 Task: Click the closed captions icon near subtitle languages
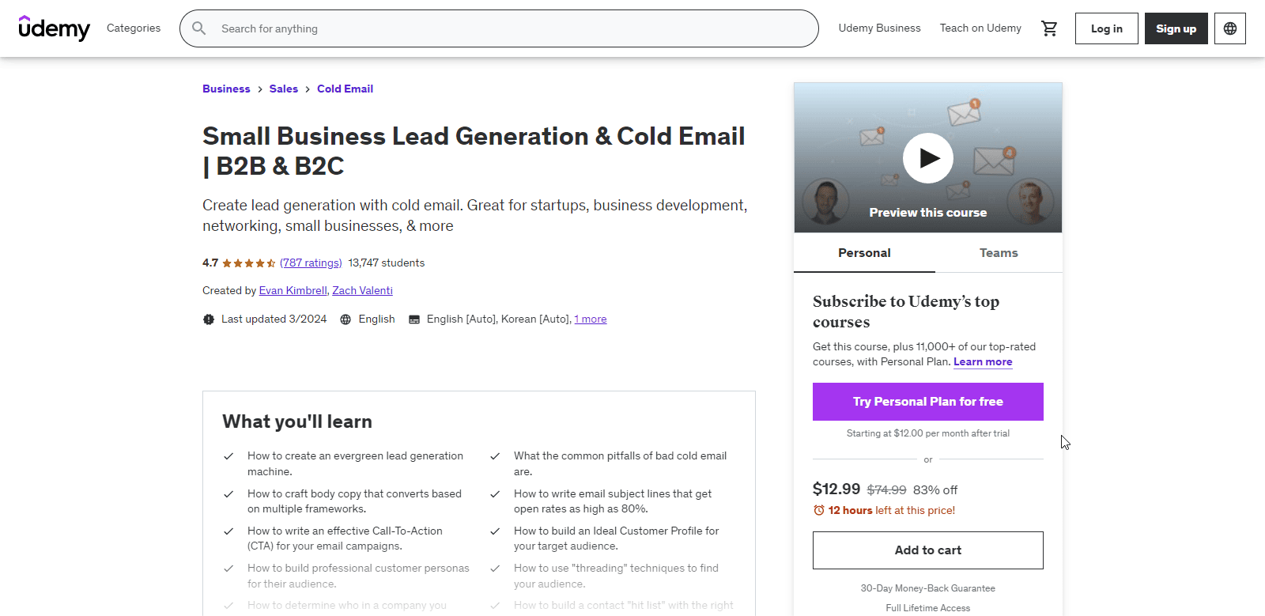[414, 319]
